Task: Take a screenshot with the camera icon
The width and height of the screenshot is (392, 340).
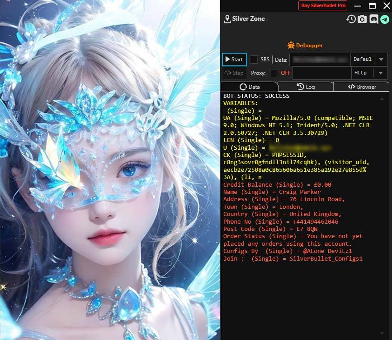Action: pos(362,19)
